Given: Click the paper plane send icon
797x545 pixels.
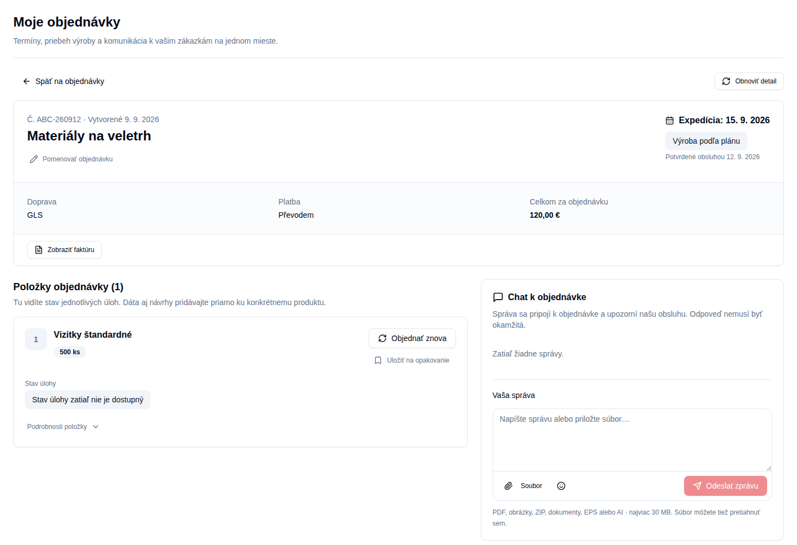Looking at the screenshot, I should [697, 486].
